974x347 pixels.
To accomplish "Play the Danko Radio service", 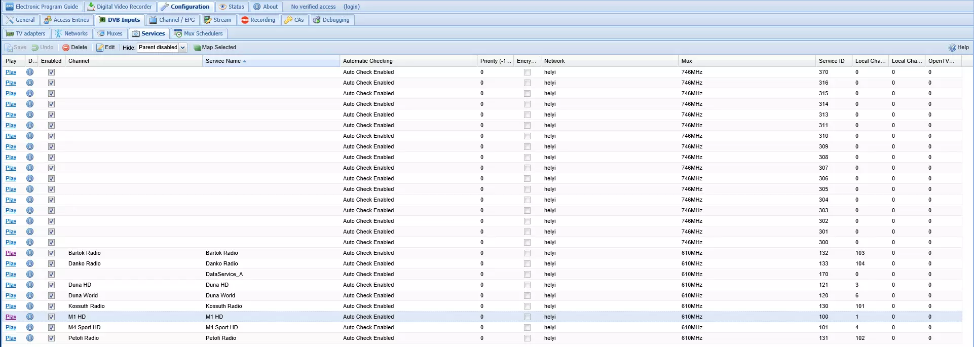I will pyautogui.click(x=11, y=263).
